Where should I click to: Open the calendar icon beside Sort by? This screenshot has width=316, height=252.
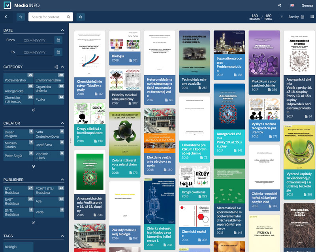[302, 17]
